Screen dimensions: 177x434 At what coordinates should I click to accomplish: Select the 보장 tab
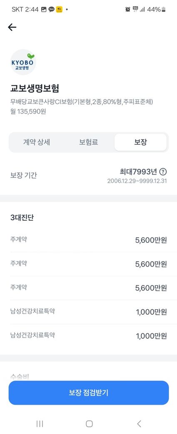click(140, 142)
